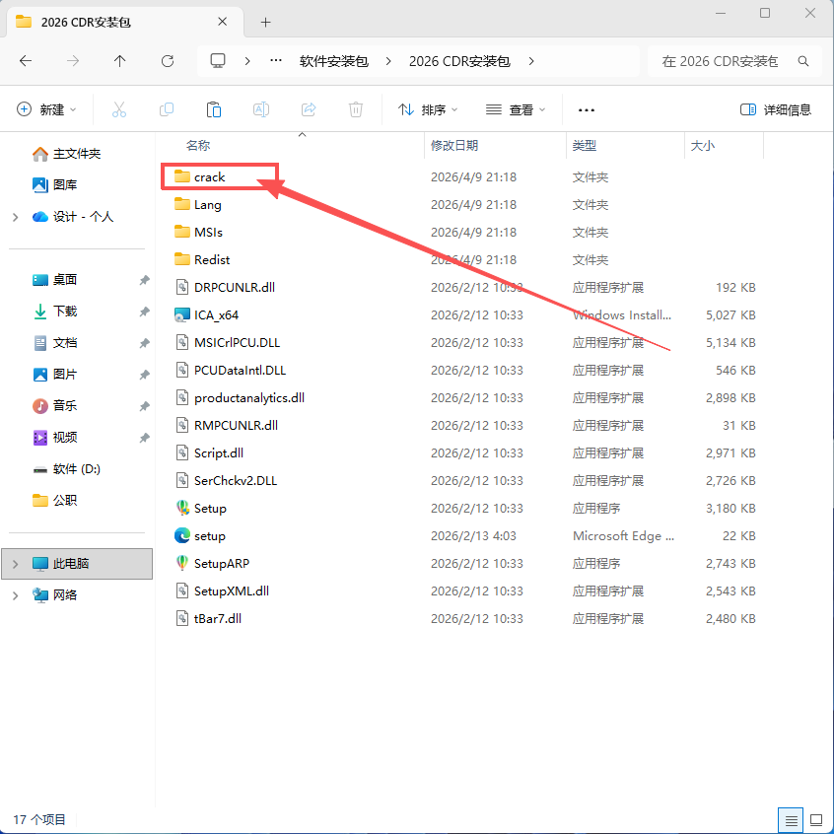
Task: Click the Rename icon in toolbar
Action: click(x=260, y=109)
